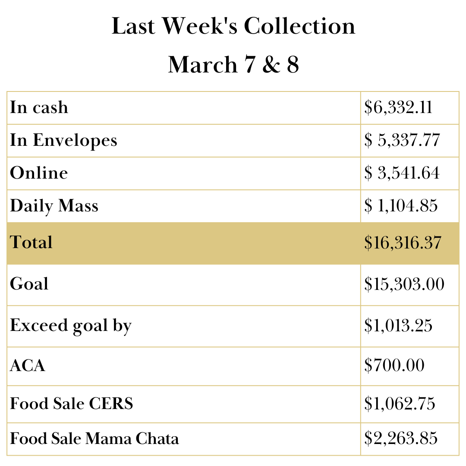Select the "Food Sale CERS" label

pos(72,403)
